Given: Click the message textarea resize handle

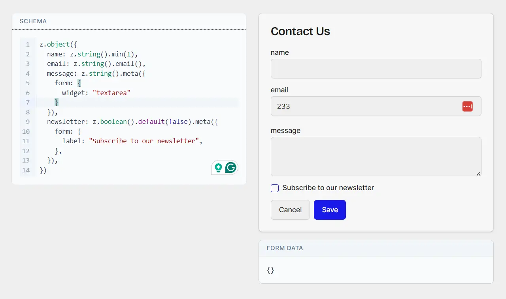Looking at the screenshot, I should [478, 174].
